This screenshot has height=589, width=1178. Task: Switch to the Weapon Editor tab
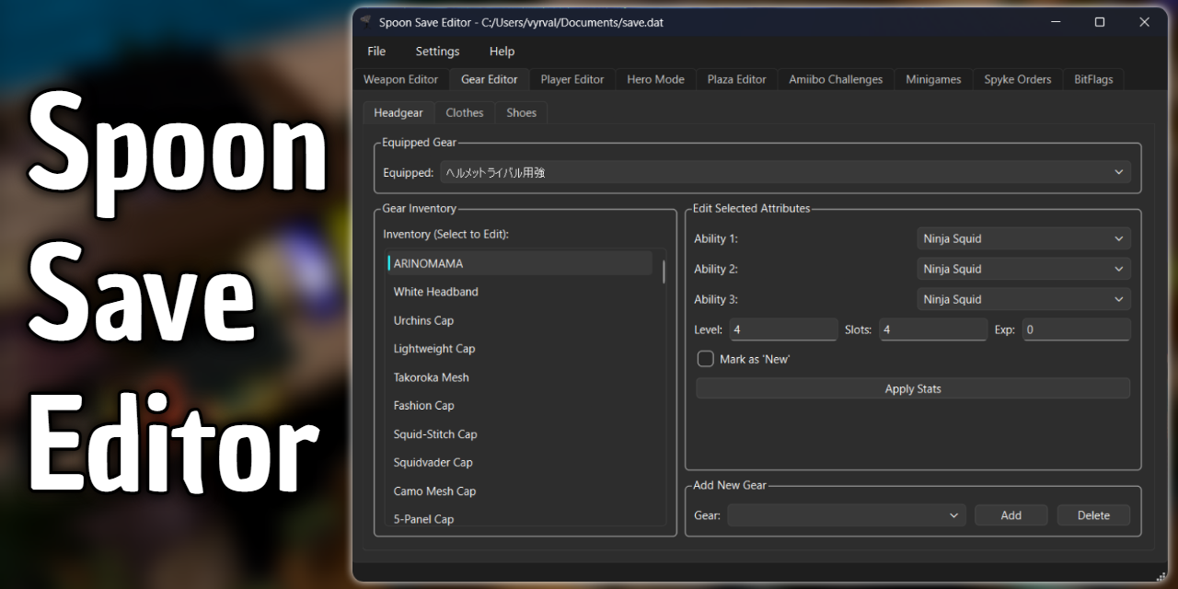(x=400, y=79)
